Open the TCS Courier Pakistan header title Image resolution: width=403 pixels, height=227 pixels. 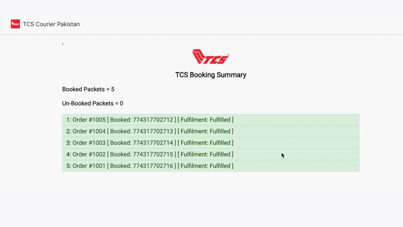pyautogui.click(x=51, y=24)
